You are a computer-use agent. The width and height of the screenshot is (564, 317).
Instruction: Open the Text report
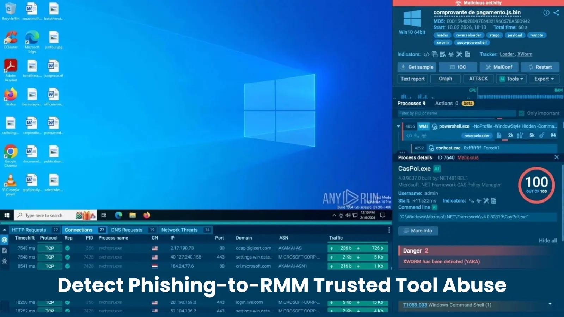pyautogui.click(x=413, y=79)
